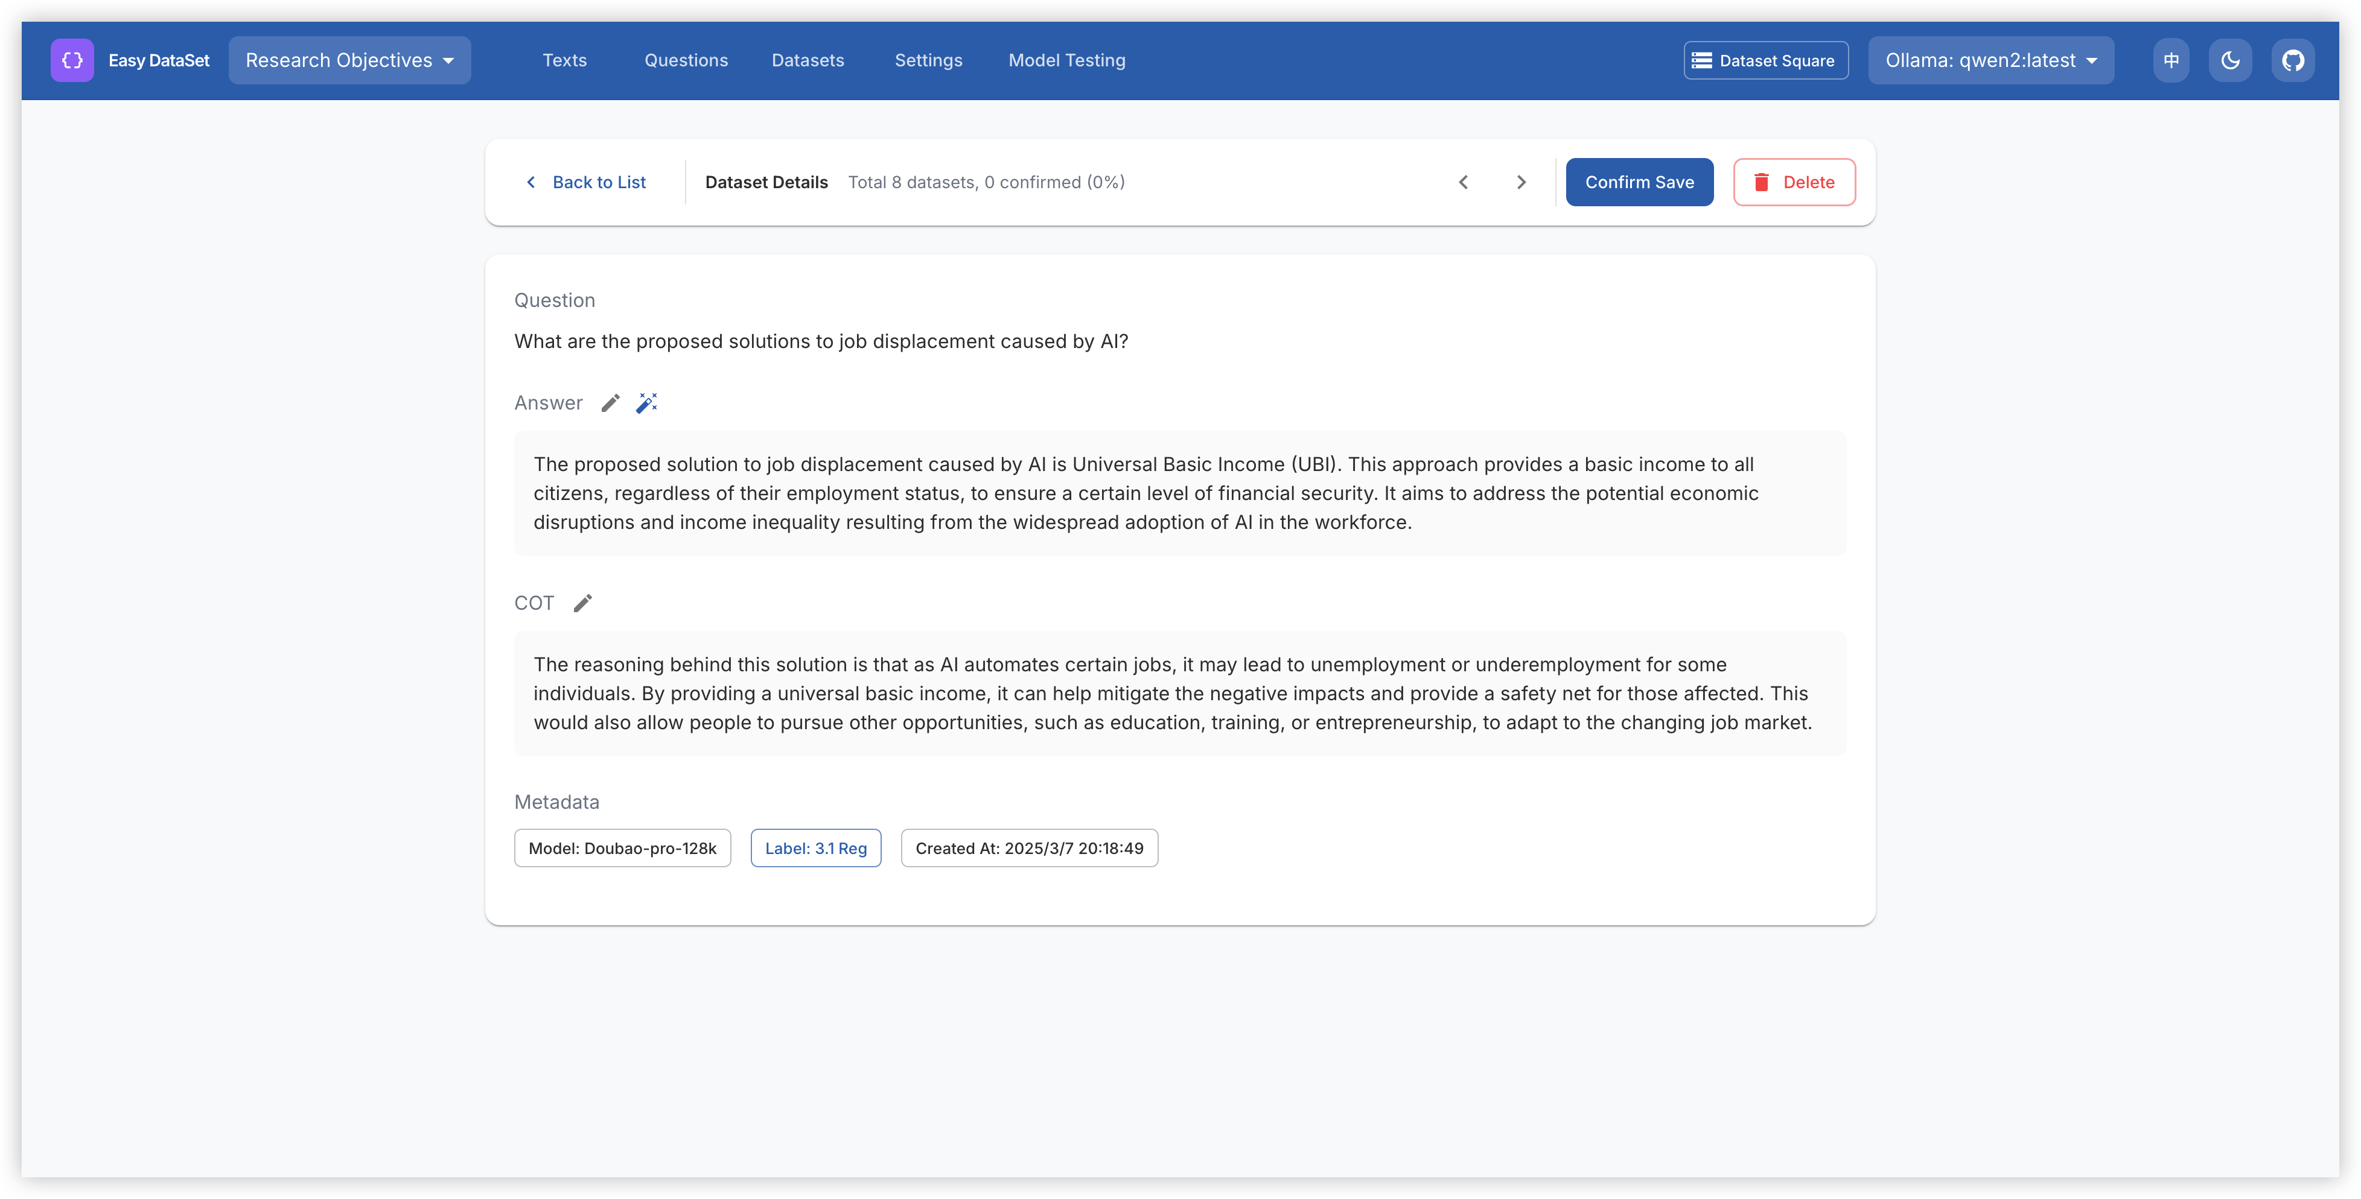The width and height of the screenshot is (2361, 1199).
Task: Open the Model Testing tab
Action: pos(1067,60)
